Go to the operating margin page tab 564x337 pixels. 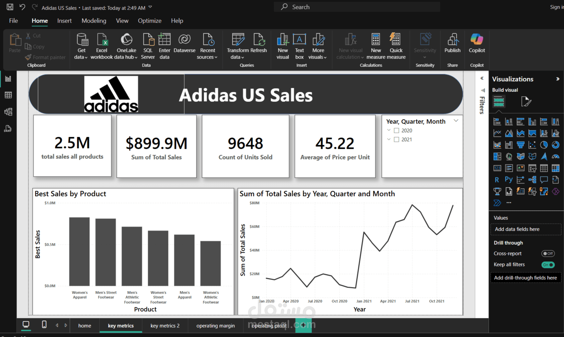[215, 326]
